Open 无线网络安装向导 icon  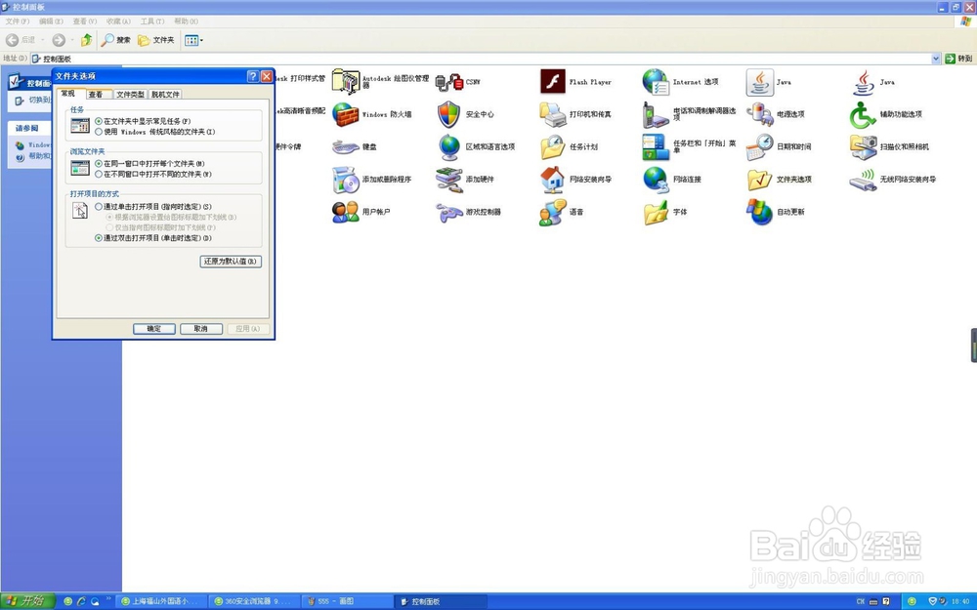pos(863,180)
